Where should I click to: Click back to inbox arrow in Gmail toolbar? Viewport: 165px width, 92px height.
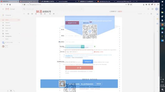(24, 14)
